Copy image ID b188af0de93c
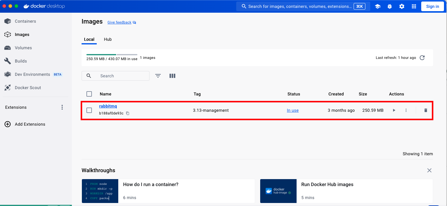 tap(128, 113)
